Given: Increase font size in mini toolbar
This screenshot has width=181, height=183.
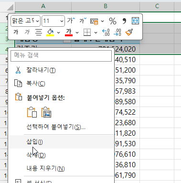Looking at the screenshot, I should coord(71,21).
